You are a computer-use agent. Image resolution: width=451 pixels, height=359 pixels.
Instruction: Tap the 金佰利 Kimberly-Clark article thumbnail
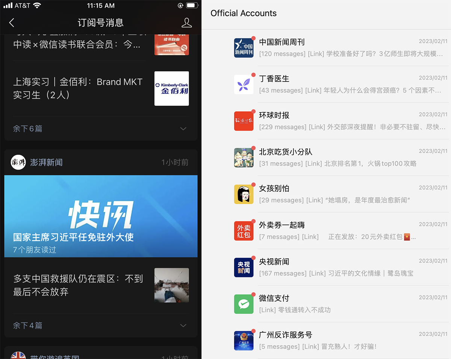pos(171,89)
